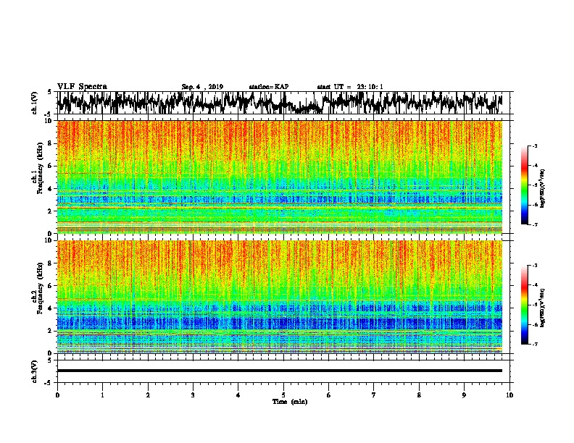Viewport: 574px width, 443px height.
Task: Select the "ch.3(V)" vertical axis label
Action: click(35, 371)
